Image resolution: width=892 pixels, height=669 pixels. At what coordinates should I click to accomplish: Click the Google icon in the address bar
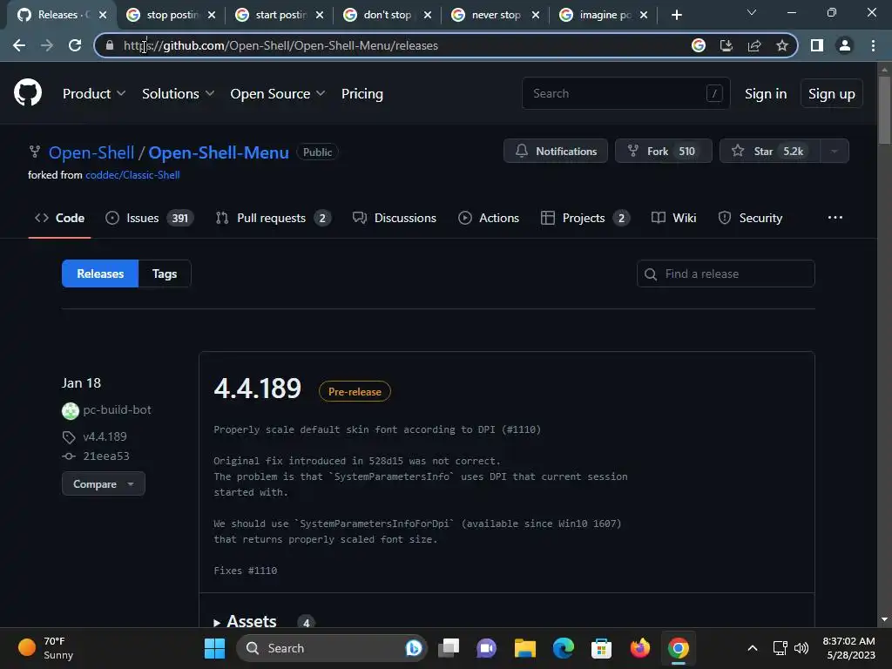pos(699,45)
